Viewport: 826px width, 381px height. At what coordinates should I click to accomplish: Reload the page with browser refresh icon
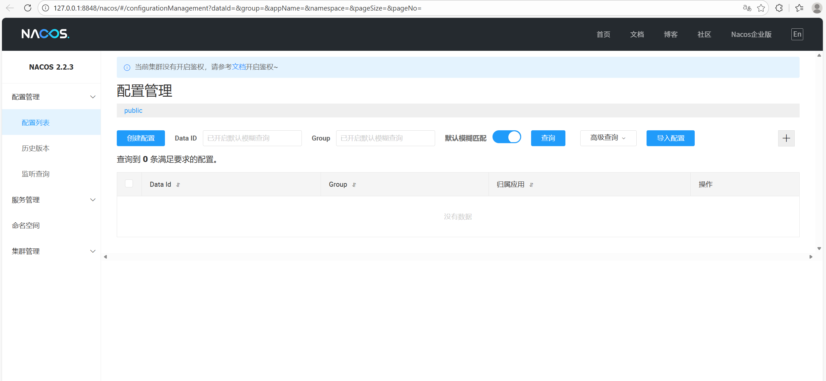(28, 8)
